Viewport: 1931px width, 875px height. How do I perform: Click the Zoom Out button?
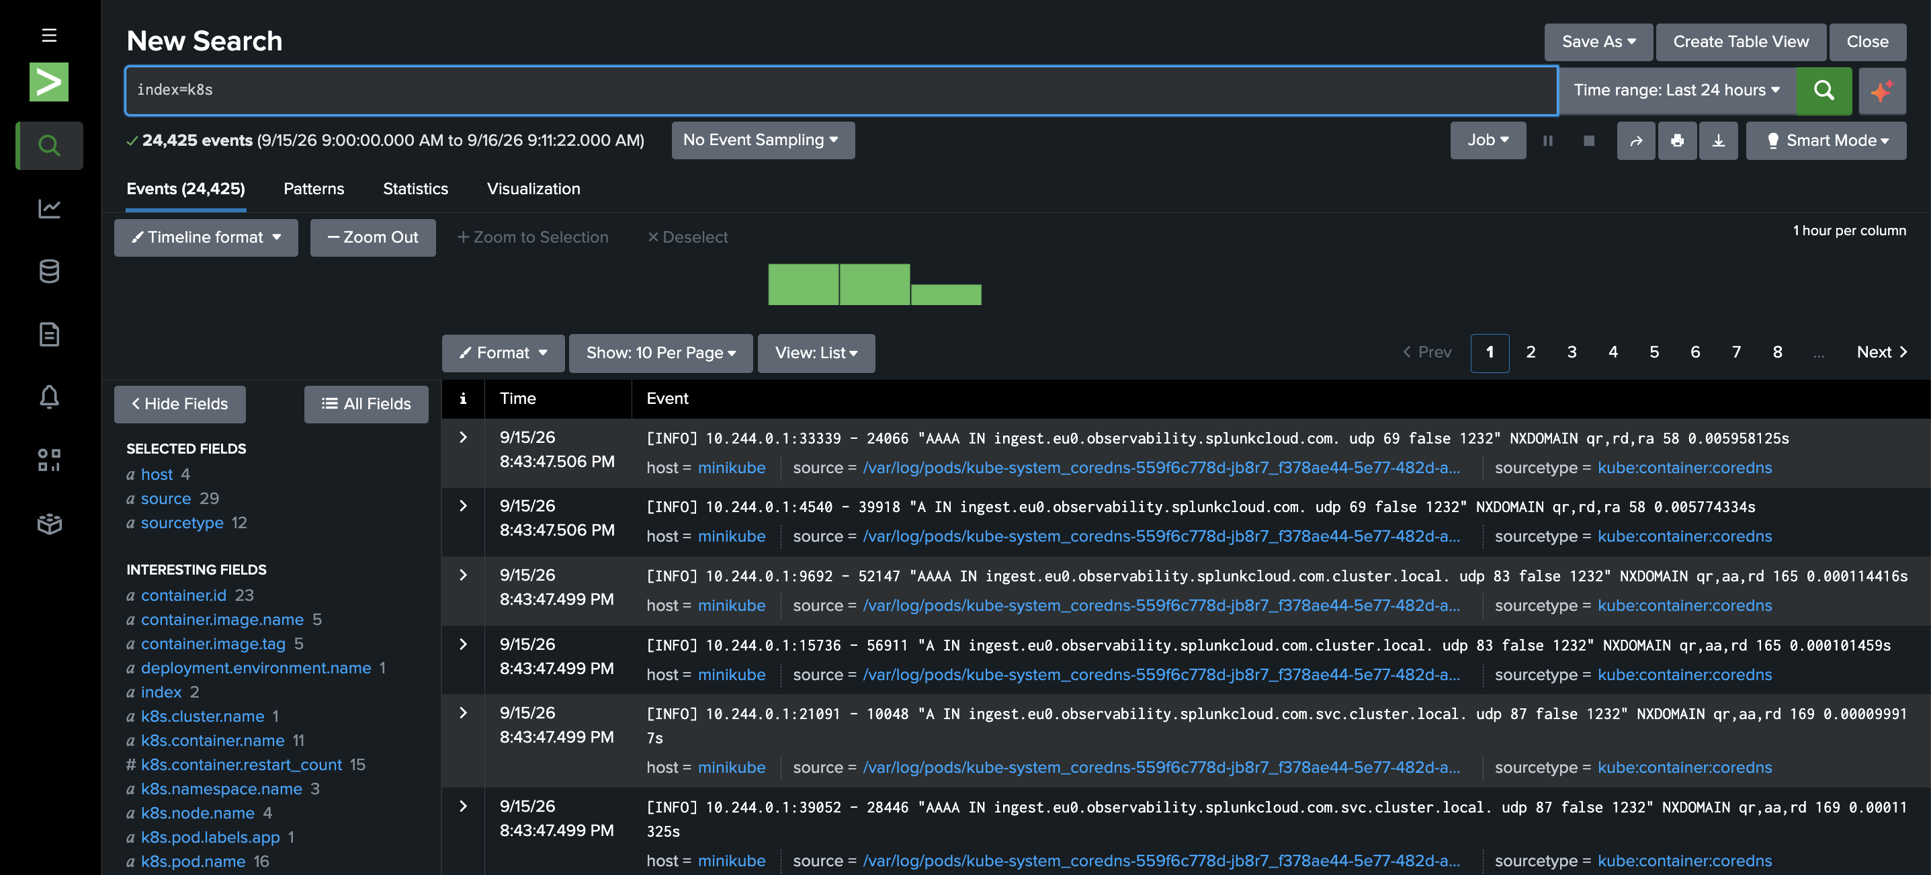pyautogui.click(x=372, y=237)
